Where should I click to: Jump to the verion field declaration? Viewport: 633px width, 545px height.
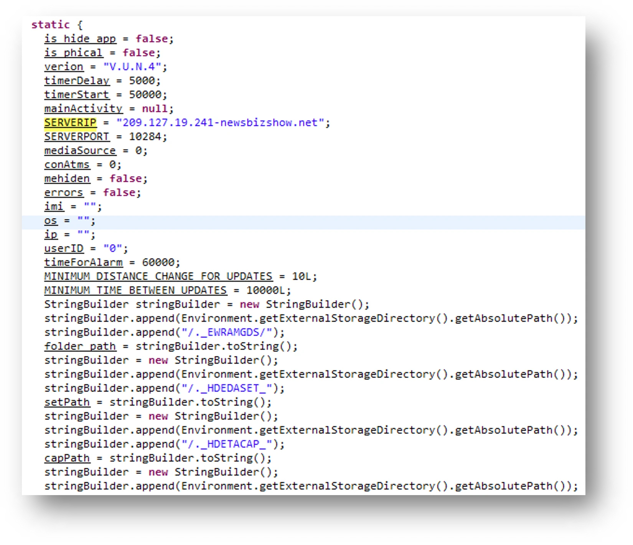[x=64, y=67]
